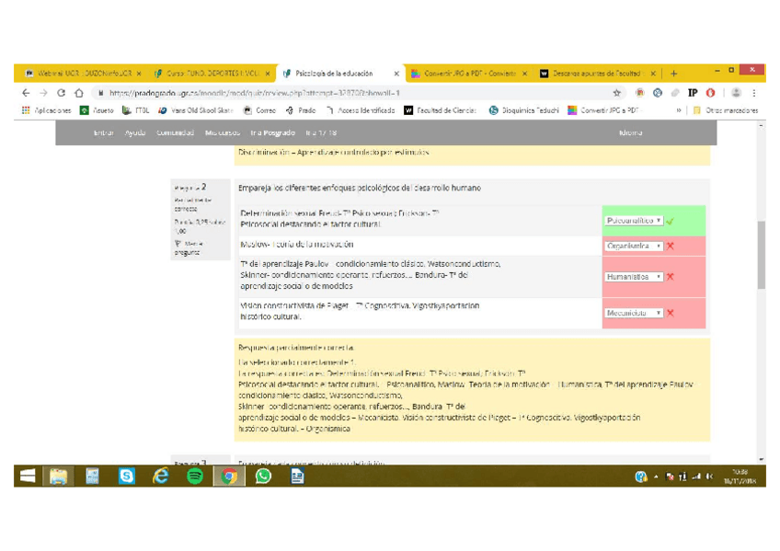Expand the Humanística answer dropdown
Viewport: 780px width, 551px height.
click(634, 277)
